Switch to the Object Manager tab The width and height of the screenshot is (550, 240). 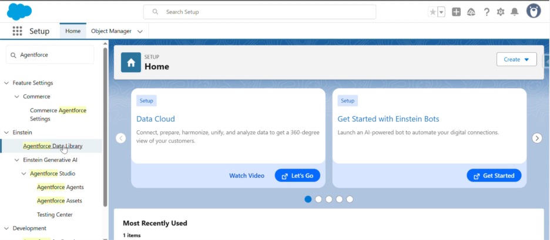[111, 31]
